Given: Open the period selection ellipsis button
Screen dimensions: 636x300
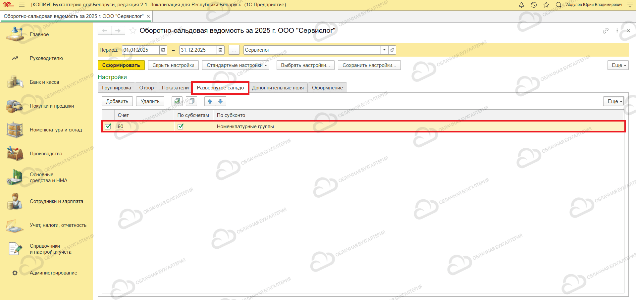Looking at the screenshot, I should (234, 50).
